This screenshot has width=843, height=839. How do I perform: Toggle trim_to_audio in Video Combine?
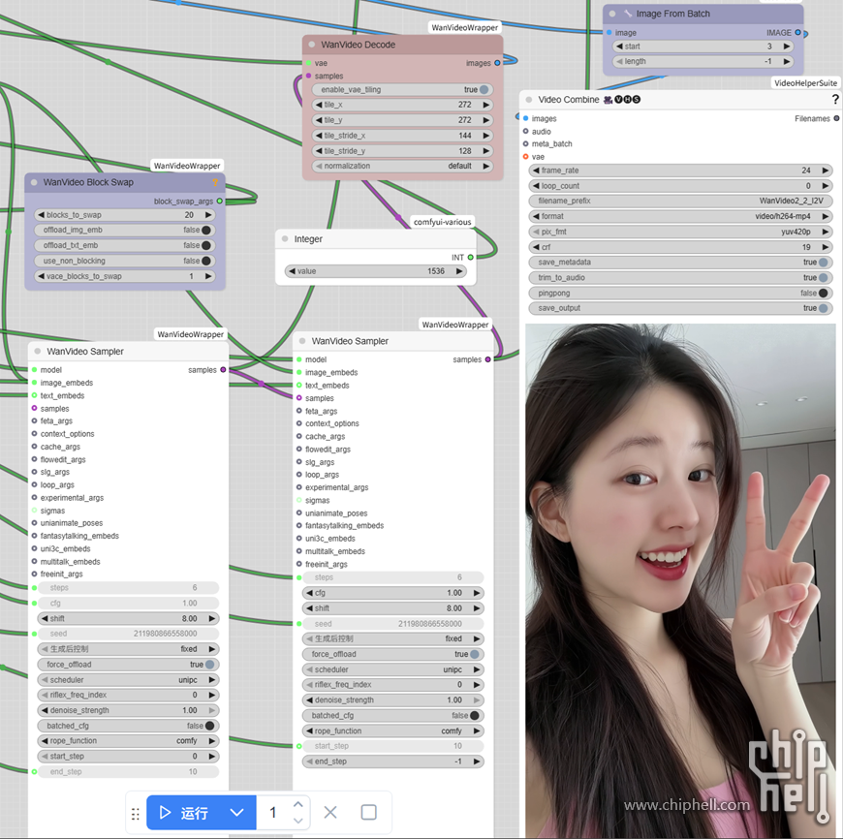click(680, 277)
